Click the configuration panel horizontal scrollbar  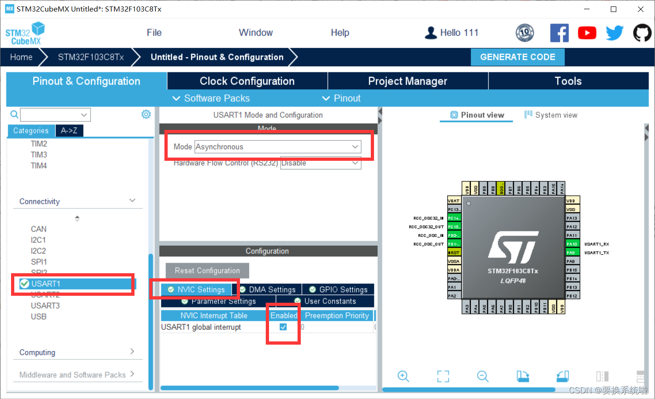click(249, 388)
